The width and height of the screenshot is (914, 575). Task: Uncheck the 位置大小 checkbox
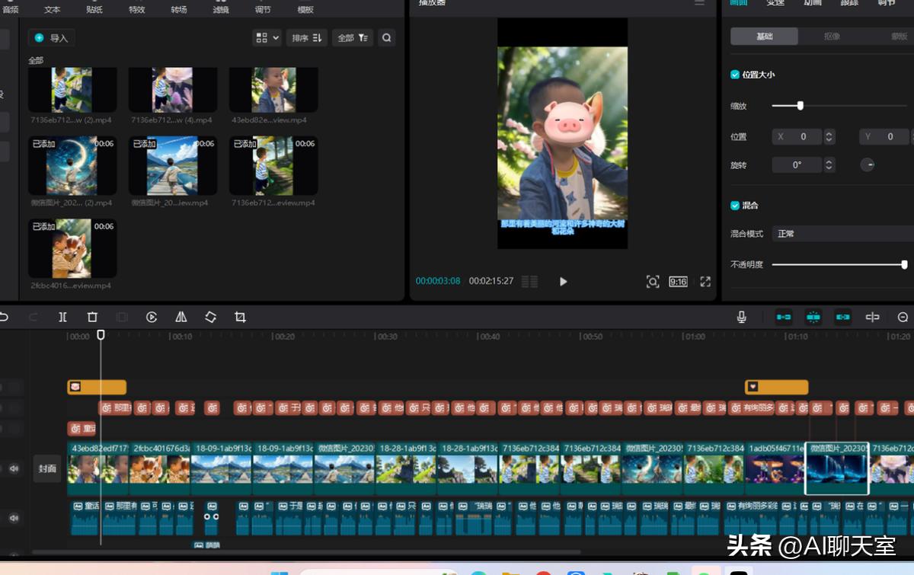tap(735, 75)
